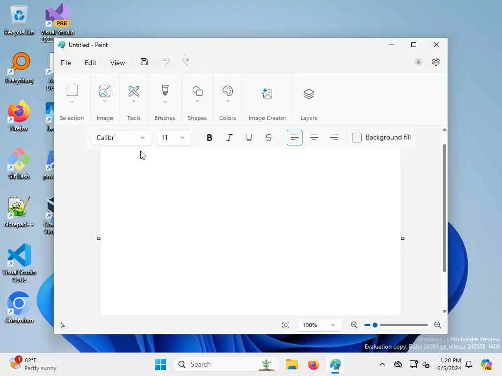Click the zoom in magnifier
The width and height of the screenshot is (502, 376).
click(x=438, y=325)
